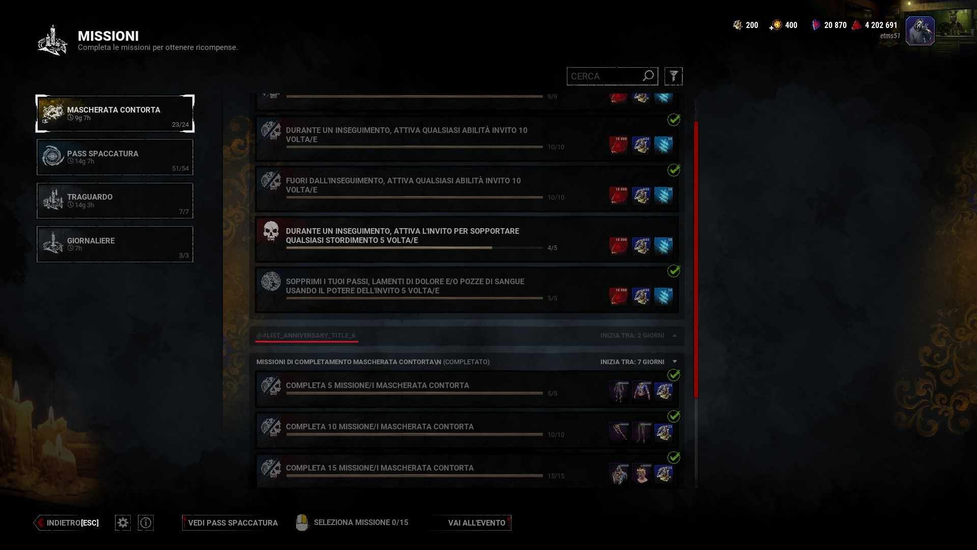Click the Iridescent Shards currency icon
The width and height of the screenshot is (977, 550).
click(x=816, y=25)
